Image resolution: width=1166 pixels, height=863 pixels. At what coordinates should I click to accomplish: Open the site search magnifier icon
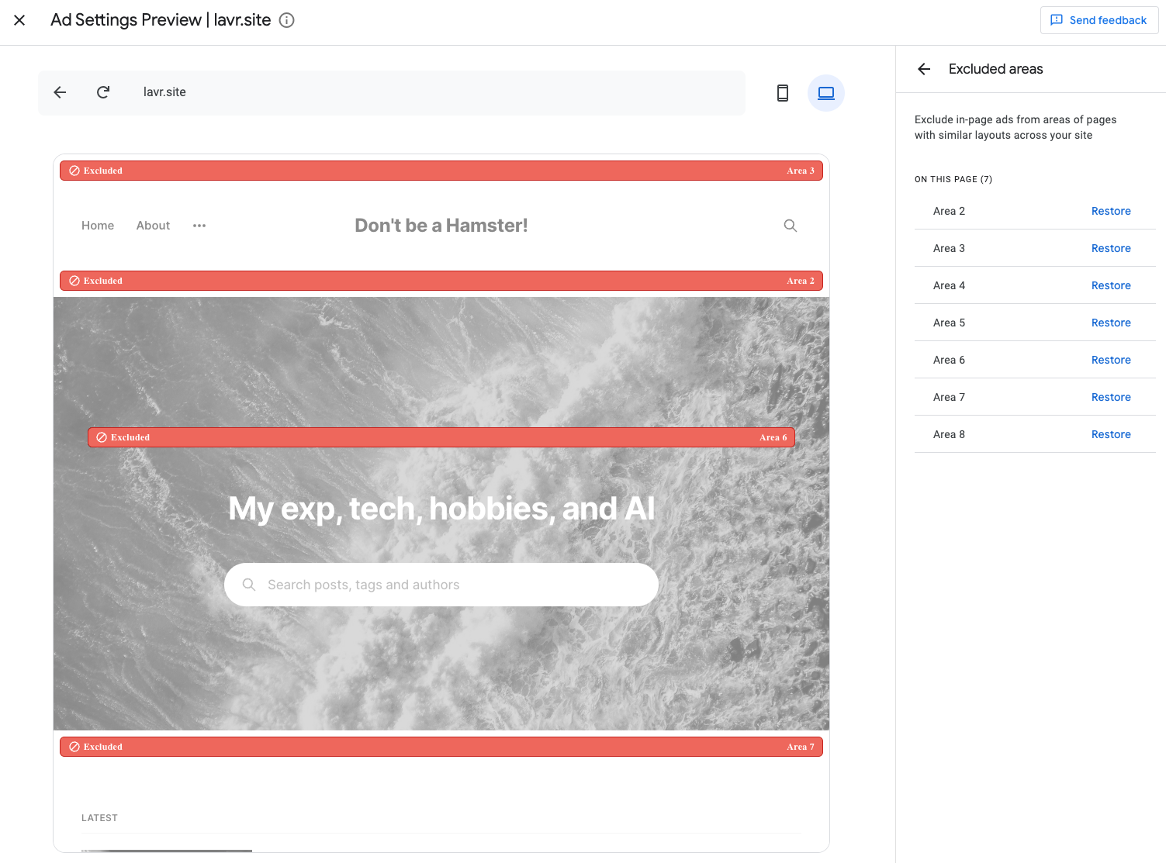pos(790,226)
